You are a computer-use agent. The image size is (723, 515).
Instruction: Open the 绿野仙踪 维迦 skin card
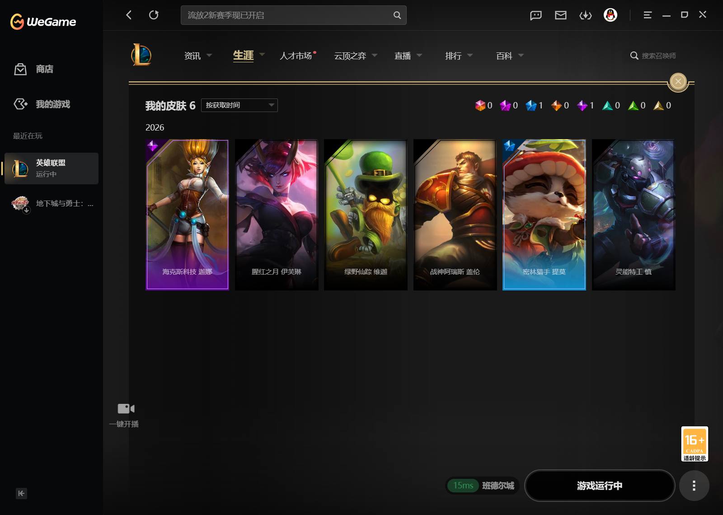click(x=366, y=215)
